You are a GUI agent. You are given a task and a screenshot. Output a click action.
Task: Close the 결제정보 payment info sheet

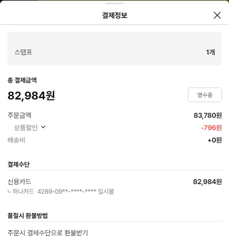coord(217,15)
